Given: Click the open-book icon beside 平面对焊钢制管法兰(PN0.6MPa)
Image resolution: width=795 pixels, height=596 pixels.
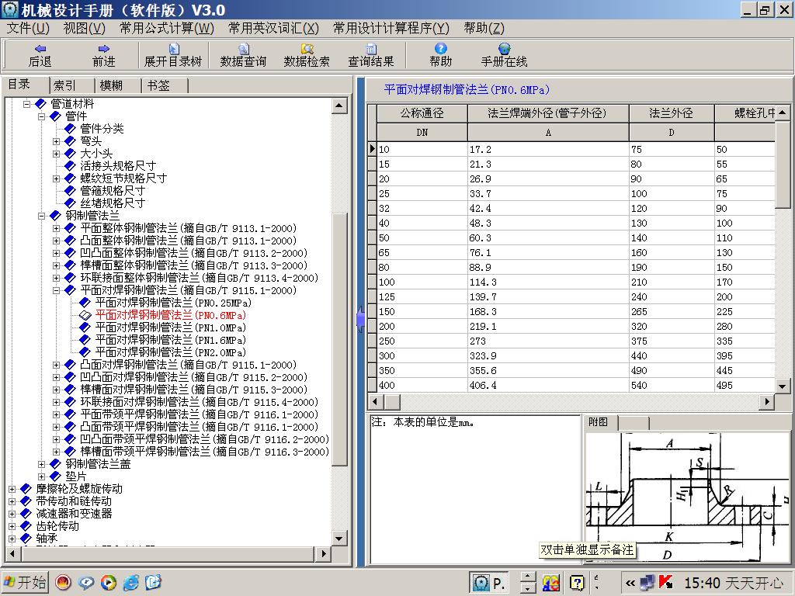Looking at the screenshot, I should point(85,315).
